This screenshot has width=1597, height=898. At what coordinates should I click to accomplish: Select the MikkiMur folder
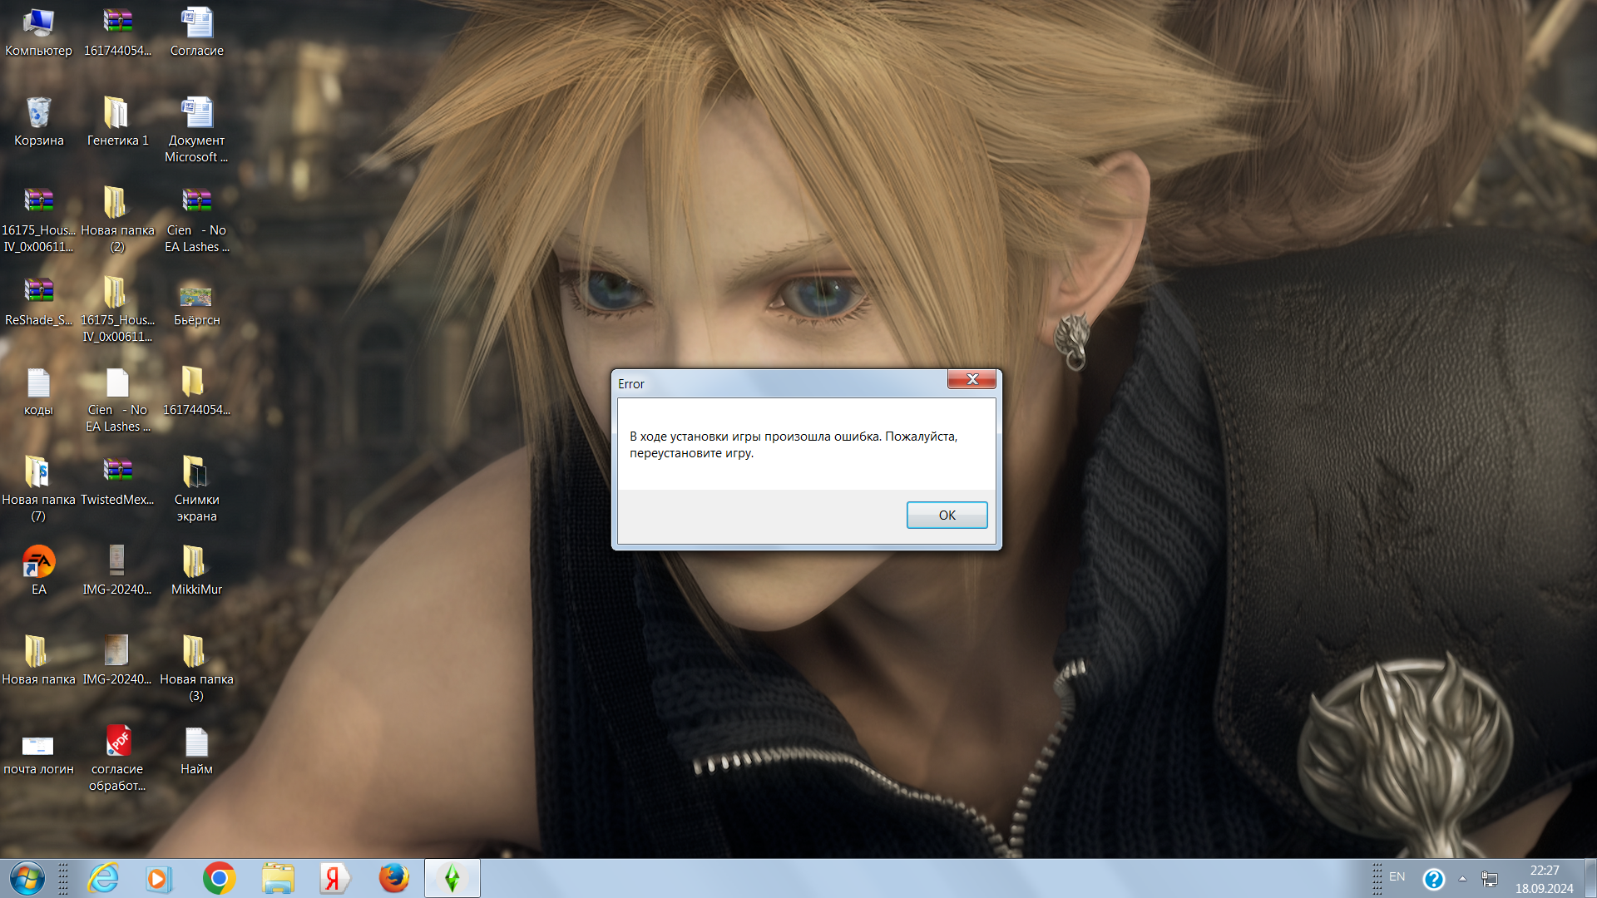tap(197, 571)
